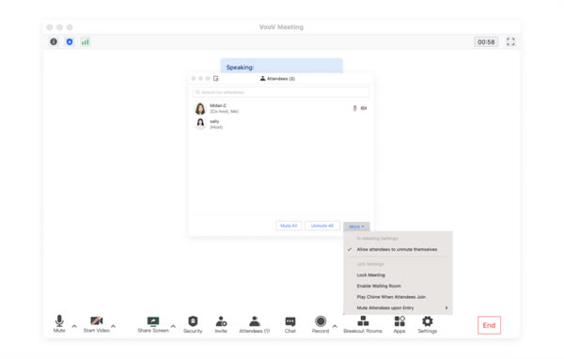
Task: Click Midan C's avatar
Action: click(x=200, y=108)
